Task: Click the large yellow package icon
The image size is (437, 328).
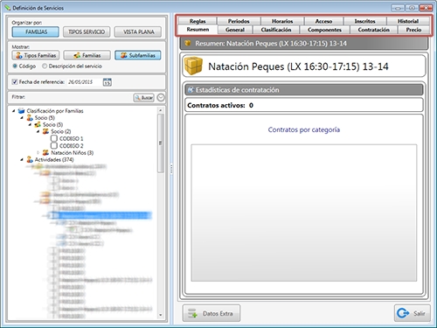Action: 193,66
